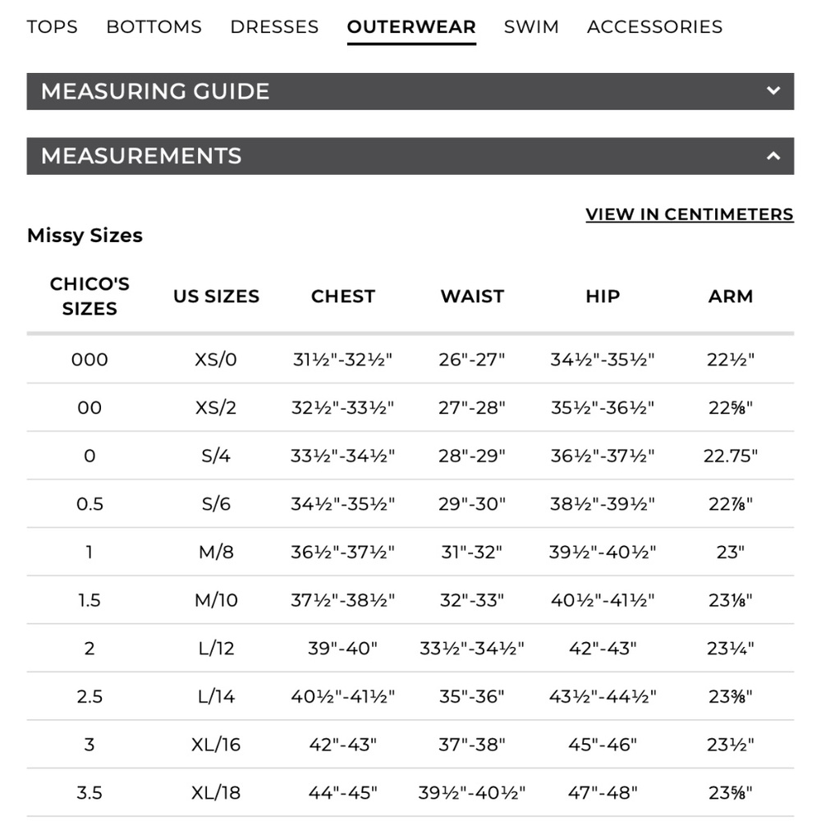Click the Waist column header

[x=472, y=296]
